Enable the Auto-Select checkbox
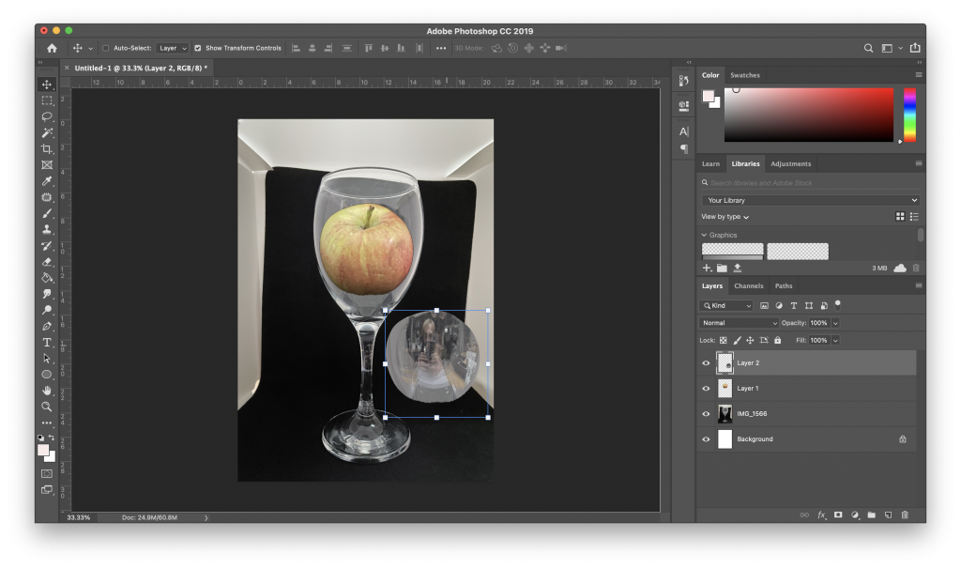 [105, 48]
